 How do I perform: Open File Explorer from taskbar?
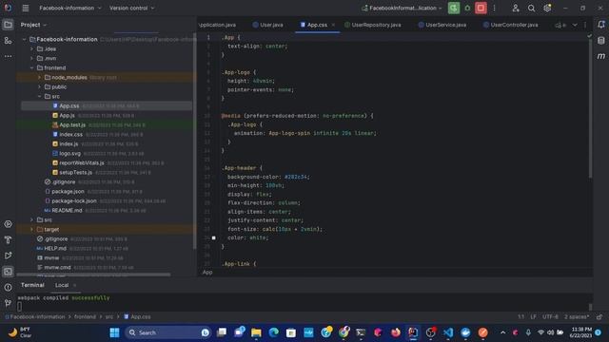coord(256,332)
